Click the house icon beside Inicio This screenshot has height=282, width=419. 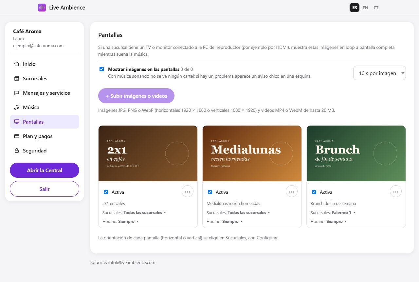coord(17,64)
